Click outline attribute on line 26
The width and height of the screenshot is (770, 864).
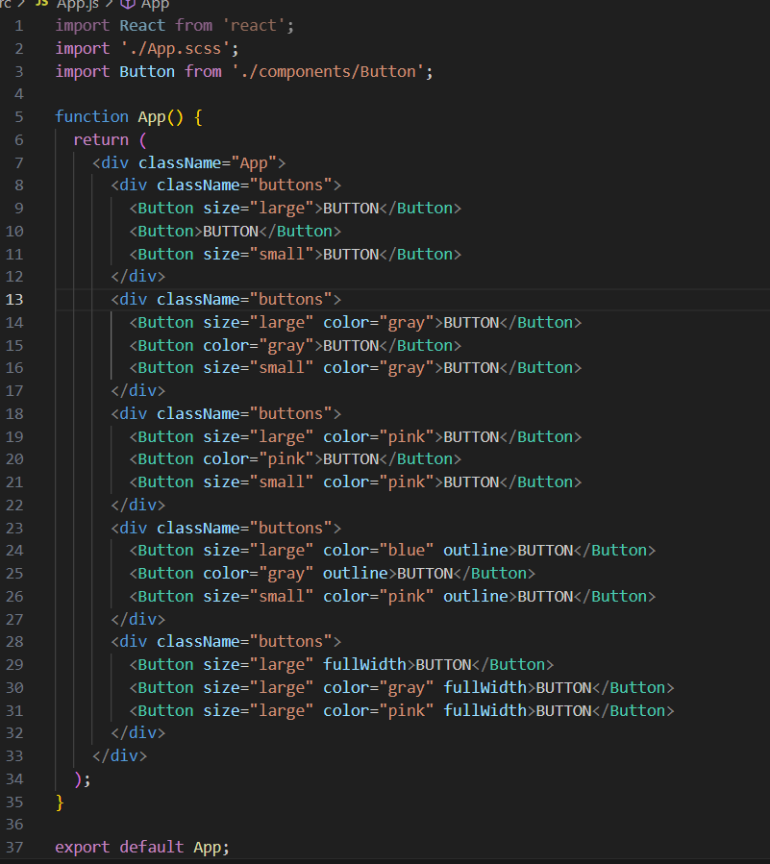point(476,597)
